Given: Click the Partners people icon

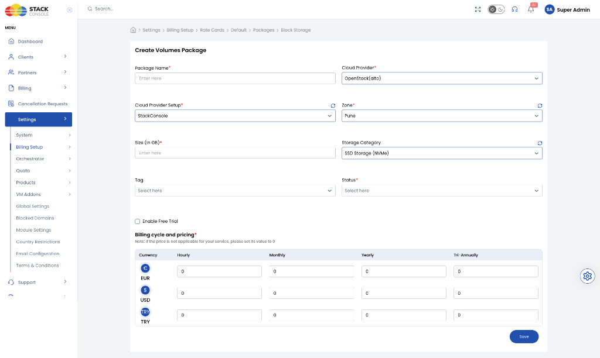Looking at the screenshot, I should [x=11, y=72].
